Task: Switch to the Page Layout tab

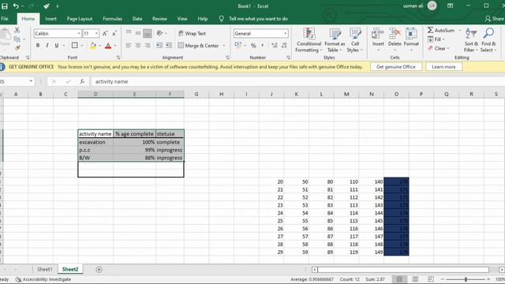Action: tap(80, 19)
